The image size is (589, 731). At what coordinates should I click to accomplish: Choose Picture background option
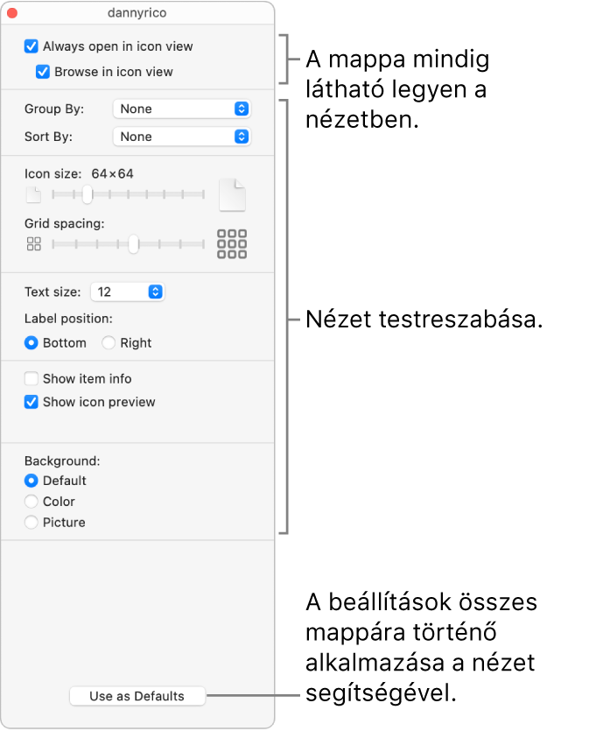click(x=32, y=523)
